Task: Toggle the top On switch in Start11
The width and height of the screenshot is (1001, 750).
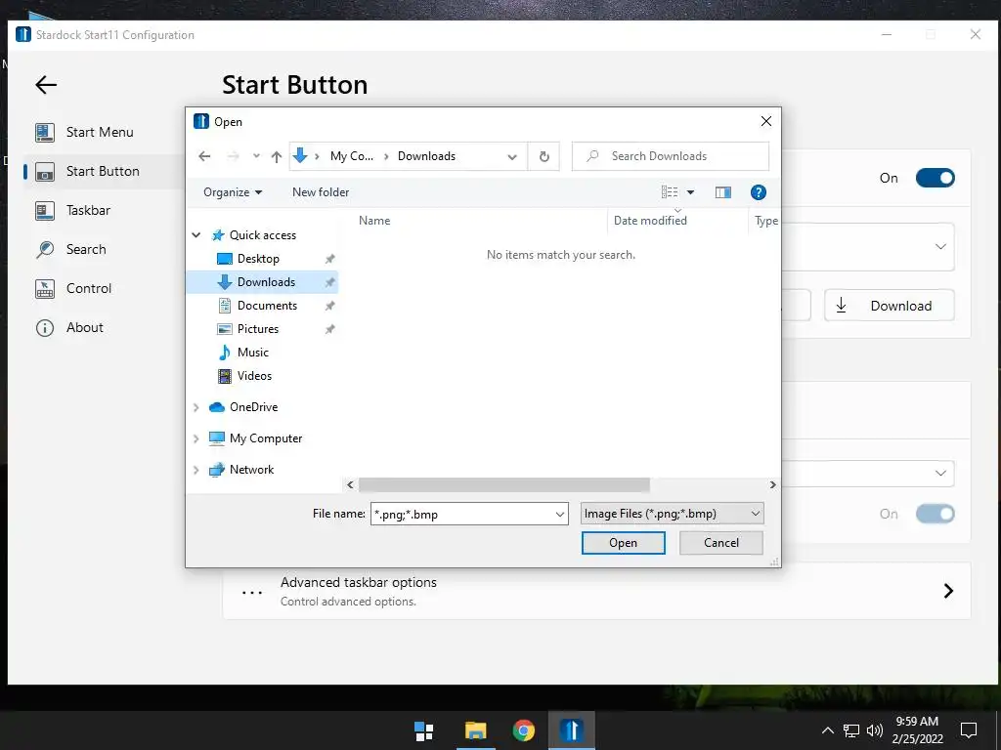Action: [935, 178]
